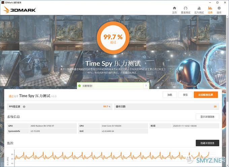Click the 3DMark title bar app icon
229x167 pixels.
[x=3, y=2]
